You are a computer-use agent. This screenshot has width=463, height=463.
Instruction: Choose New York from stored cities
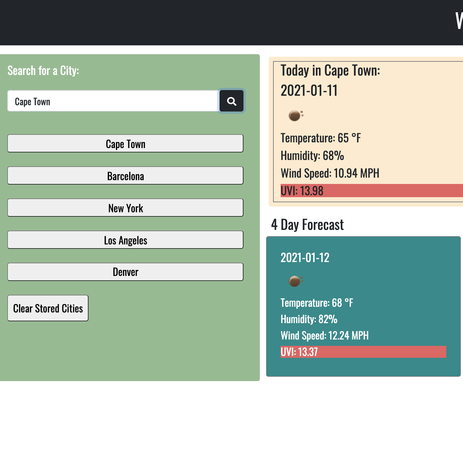[125, 208]
